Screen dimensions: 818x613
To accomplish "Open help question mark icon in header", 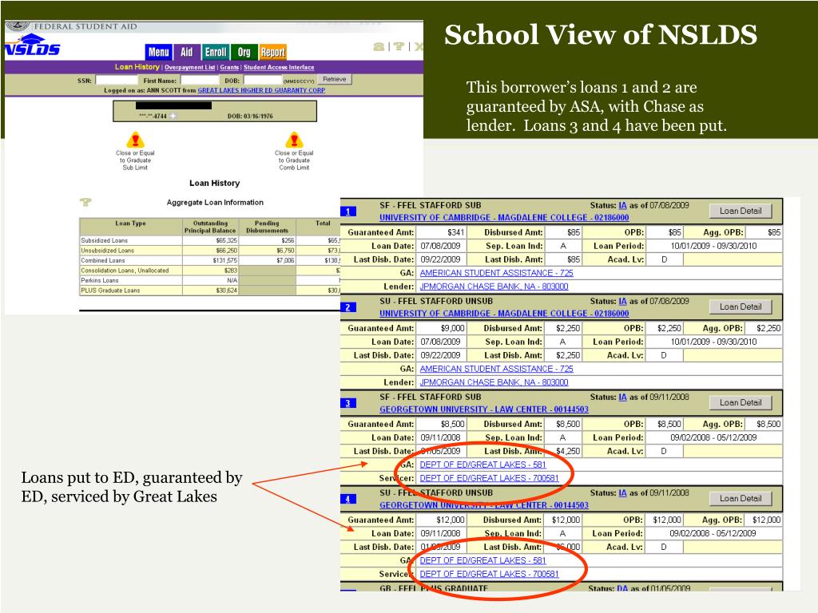I will (x=399, y=46).
